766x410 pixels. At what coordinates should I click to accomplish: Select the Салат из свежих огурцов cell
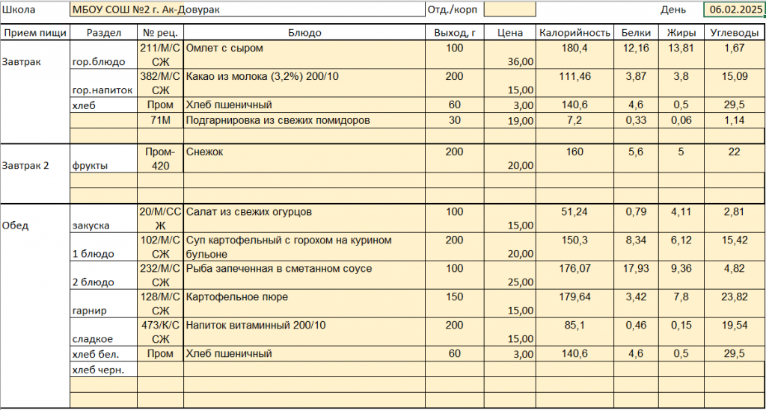click(x=304, y=219)
